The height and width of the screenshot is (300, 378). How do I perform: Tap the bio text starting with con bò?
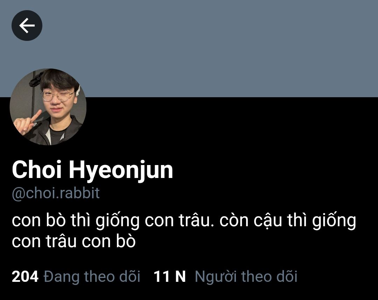pos(184,231)
